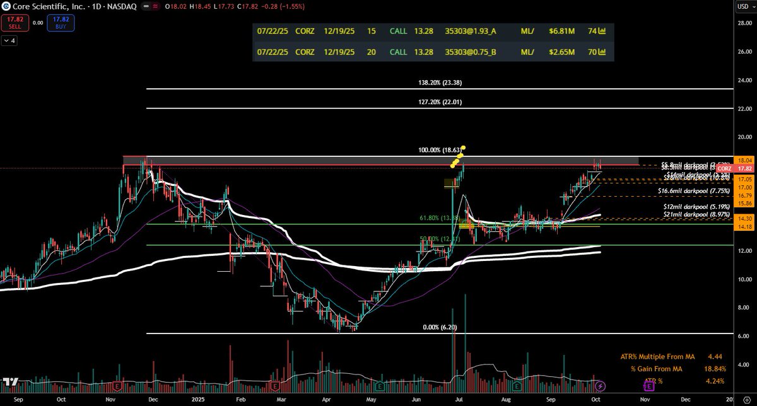This screenshot has height=406, width=757.
Task: Click the CORZ 17.82 current price label
Action: point(734,168)
